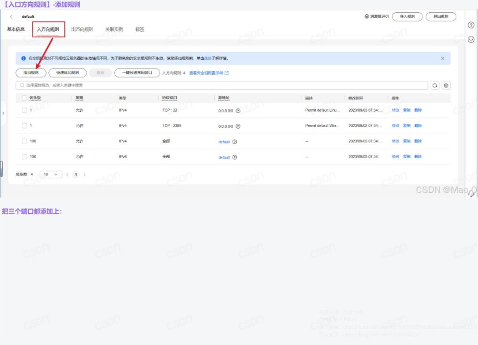This screenshot has width=478, height=345.
Task: Click the 优先级 column header
Action: point(35,98)
